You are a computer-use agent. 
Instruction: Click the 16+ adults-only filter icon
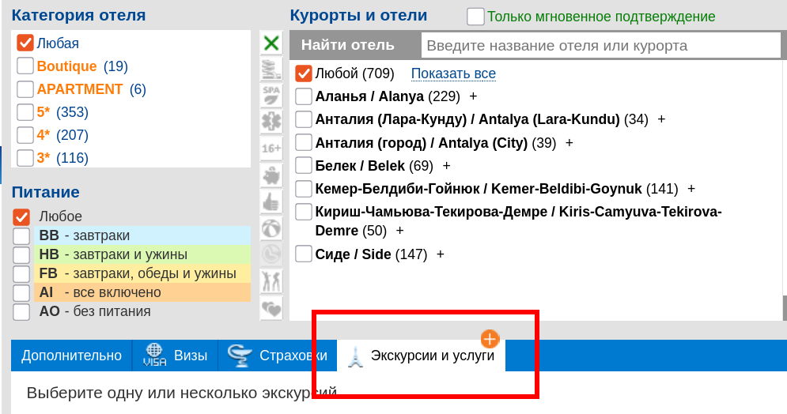click(x=271, y=149)
